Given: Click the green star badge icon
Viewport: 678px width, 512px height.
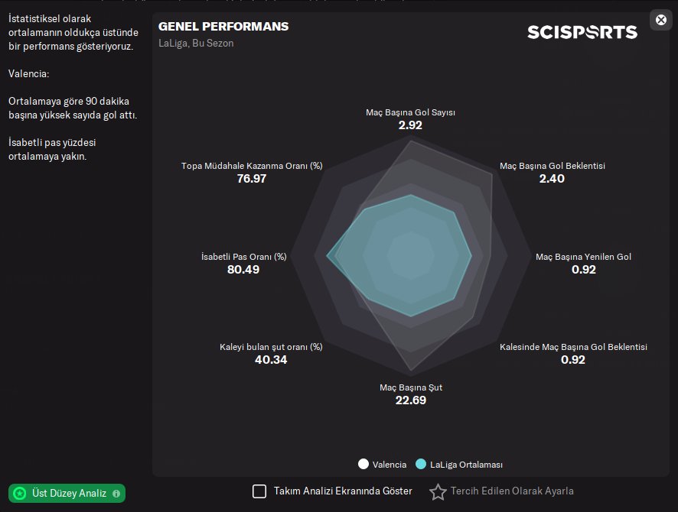Looking at the screenshot, I should (x=20, y=494).
